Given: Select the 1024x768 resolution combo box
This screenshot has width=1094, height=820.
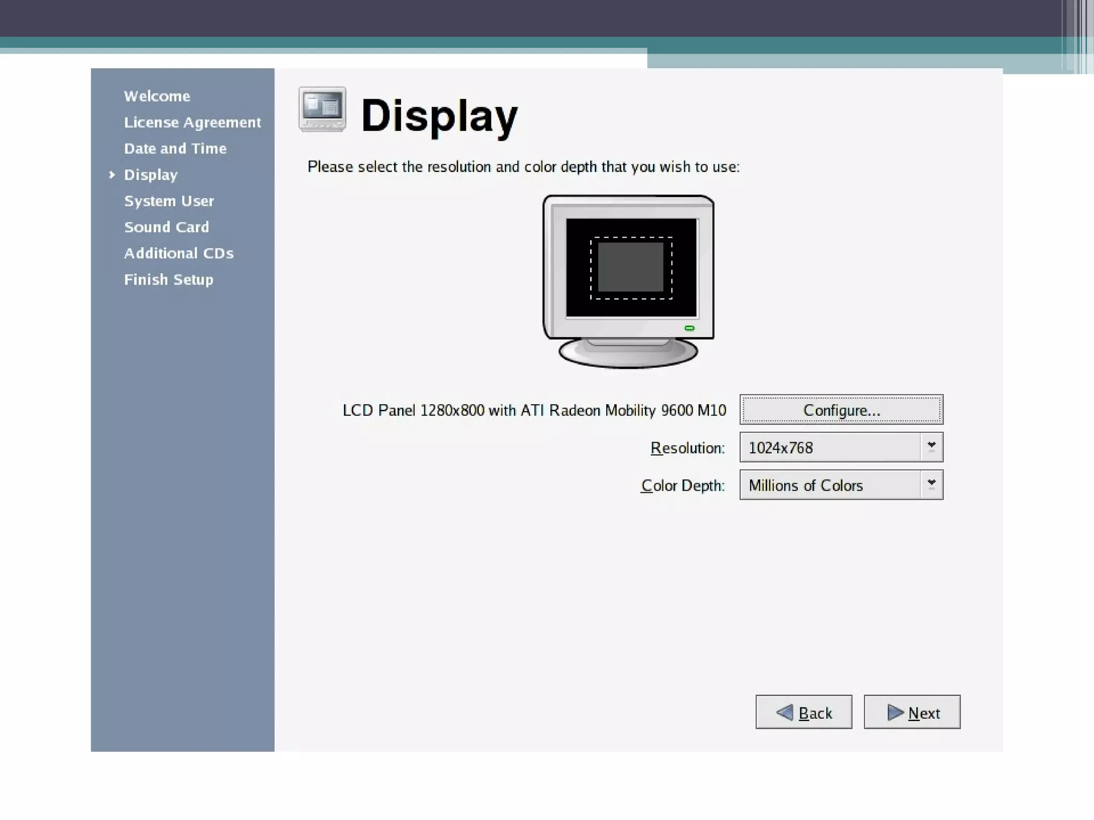Looking at the screenshot, I should (x=830, y=447).
